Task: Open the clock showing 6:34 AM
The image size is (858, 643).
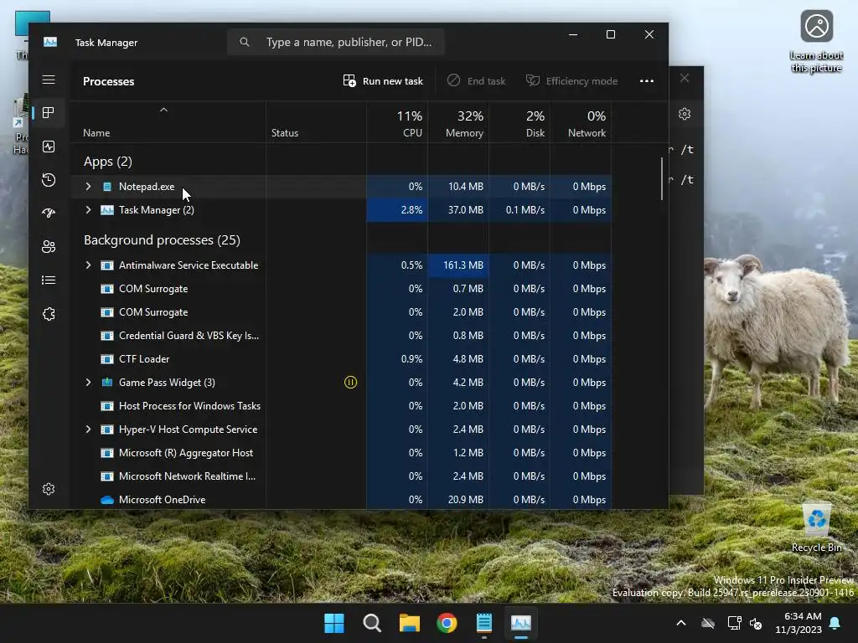Action: point(799,623)
